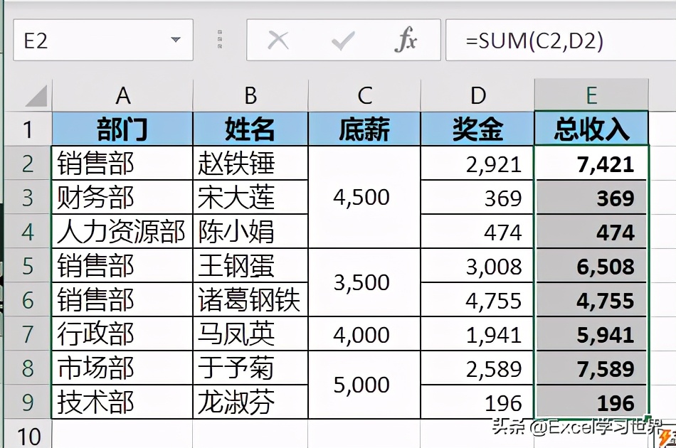This screenshot has height=448, width=676.
Task: Select the total income cell 5,941
Action: pyautogui.click(x=591, y=334)
